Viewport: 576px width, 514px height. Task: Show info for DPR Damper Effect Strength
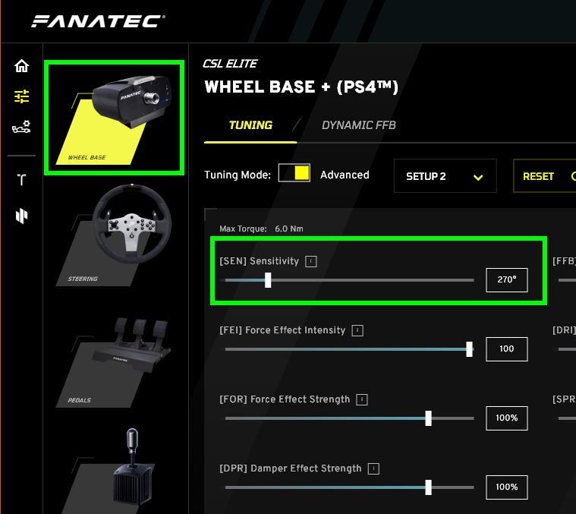(373, 468)
